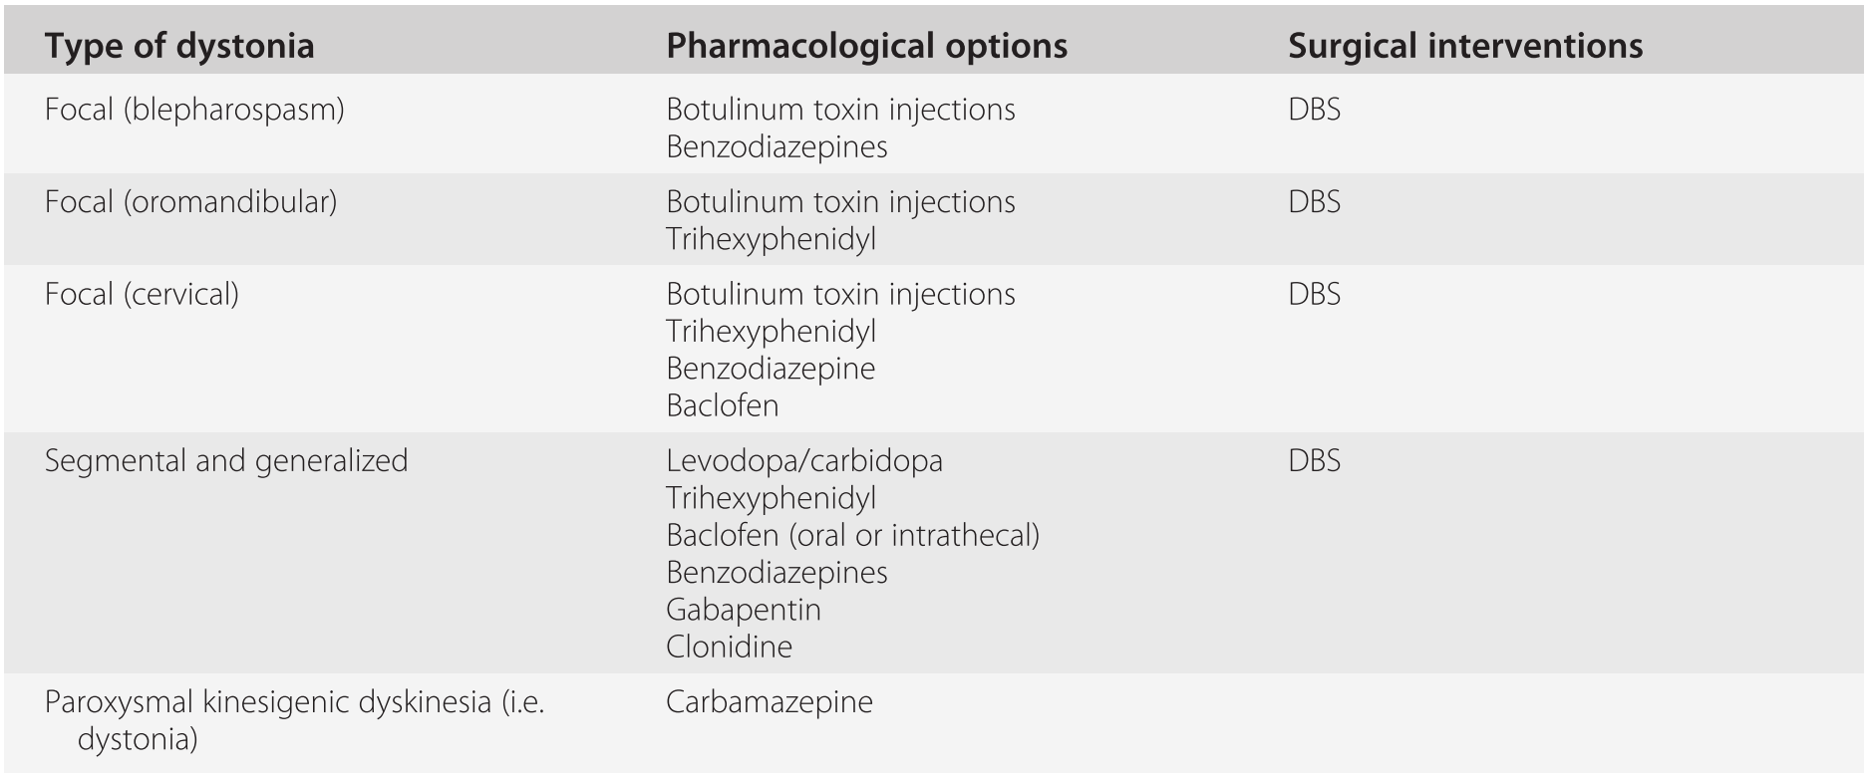Click the "Segmental and generalized" row label
Image resolution: width=1870 pixels, height=781 pixels.
coord(226,461)
